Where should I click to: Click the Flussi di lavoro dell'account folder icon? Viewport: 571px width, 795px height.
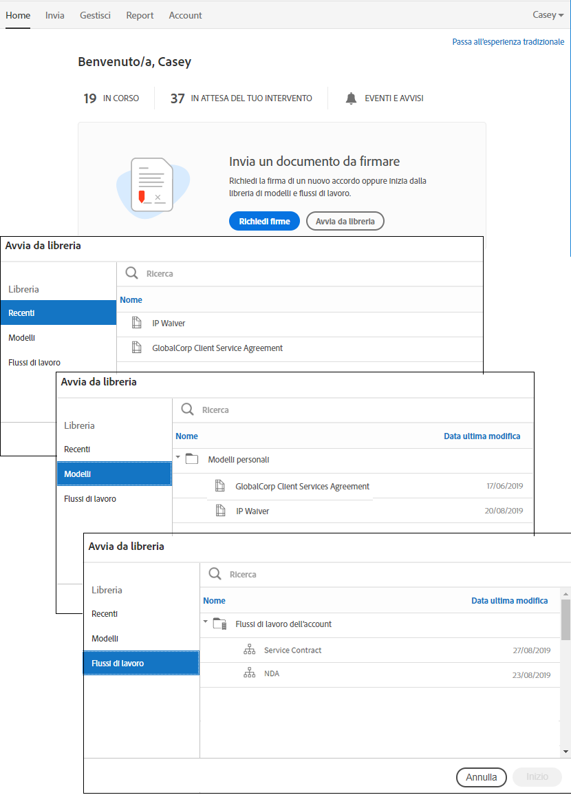pyautogui.click(x=219, y=624)
